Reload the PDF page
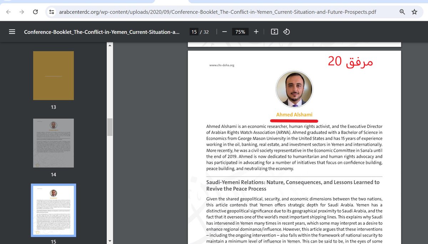This screenshot has height=244, width=428. click(x=35, y=12)
